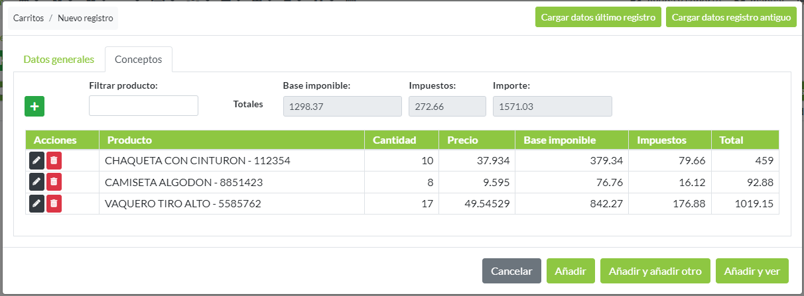Screen dimensions: 804x296
Task: Switch to the Datos generales tab
Action: pos(59,59)
